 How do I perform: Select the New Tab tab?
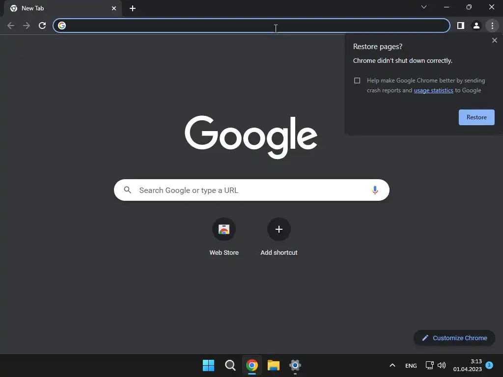62,8
